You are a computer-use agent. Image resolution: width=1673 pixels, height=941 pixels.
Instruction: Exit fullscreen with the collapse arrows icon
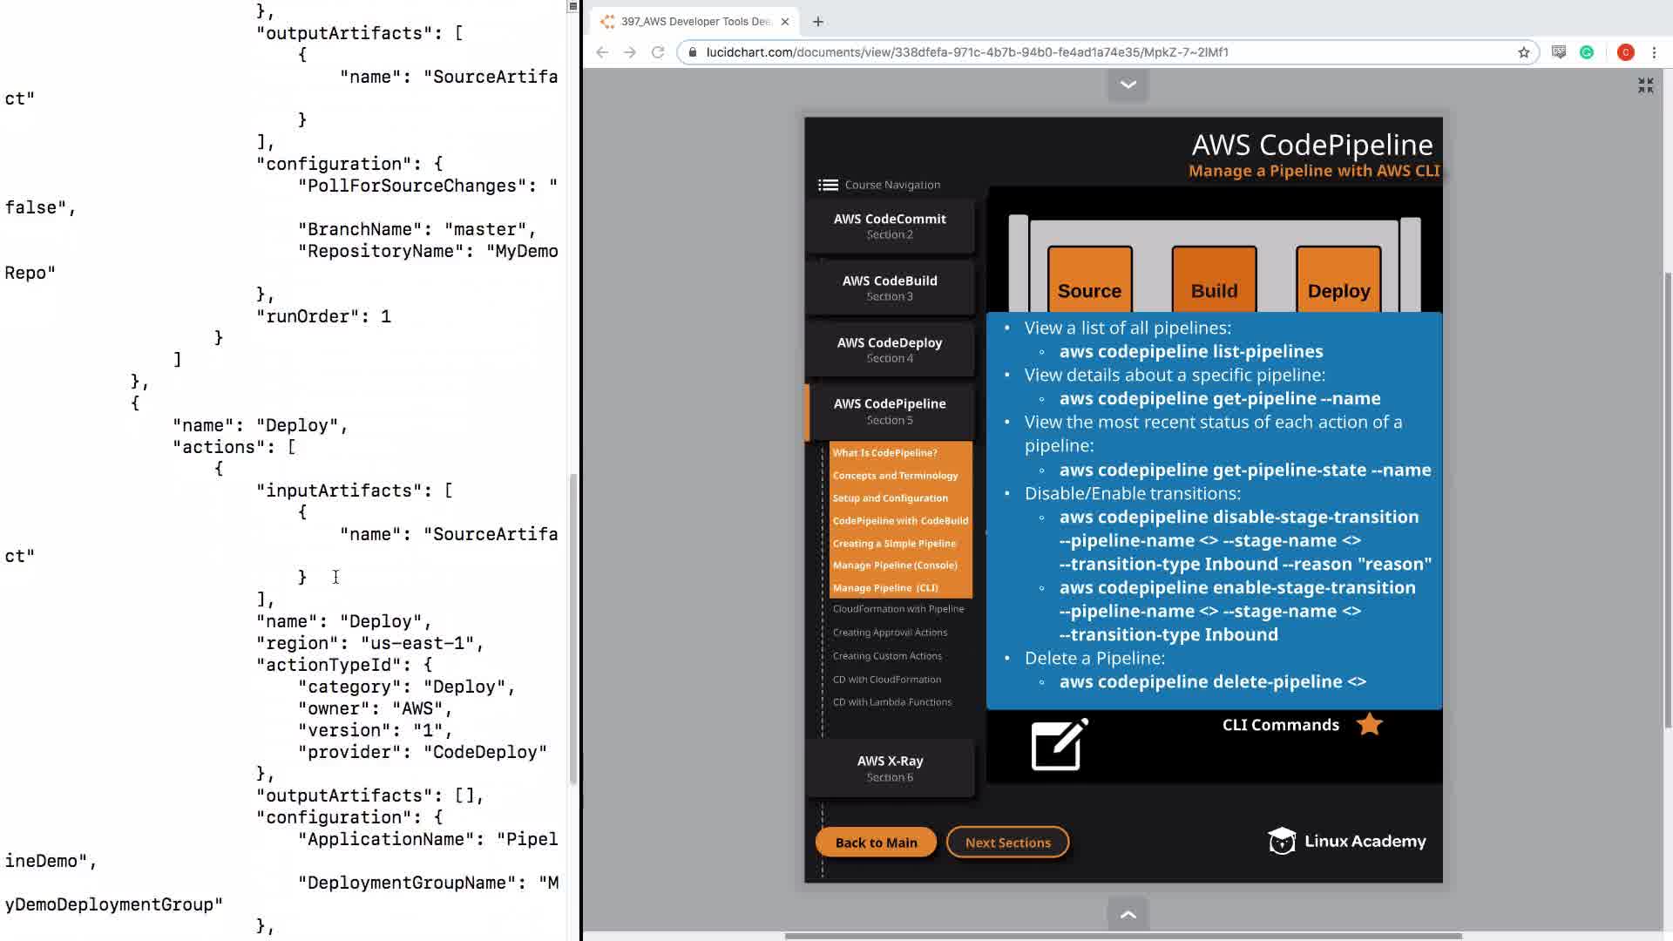point(1645,85)
